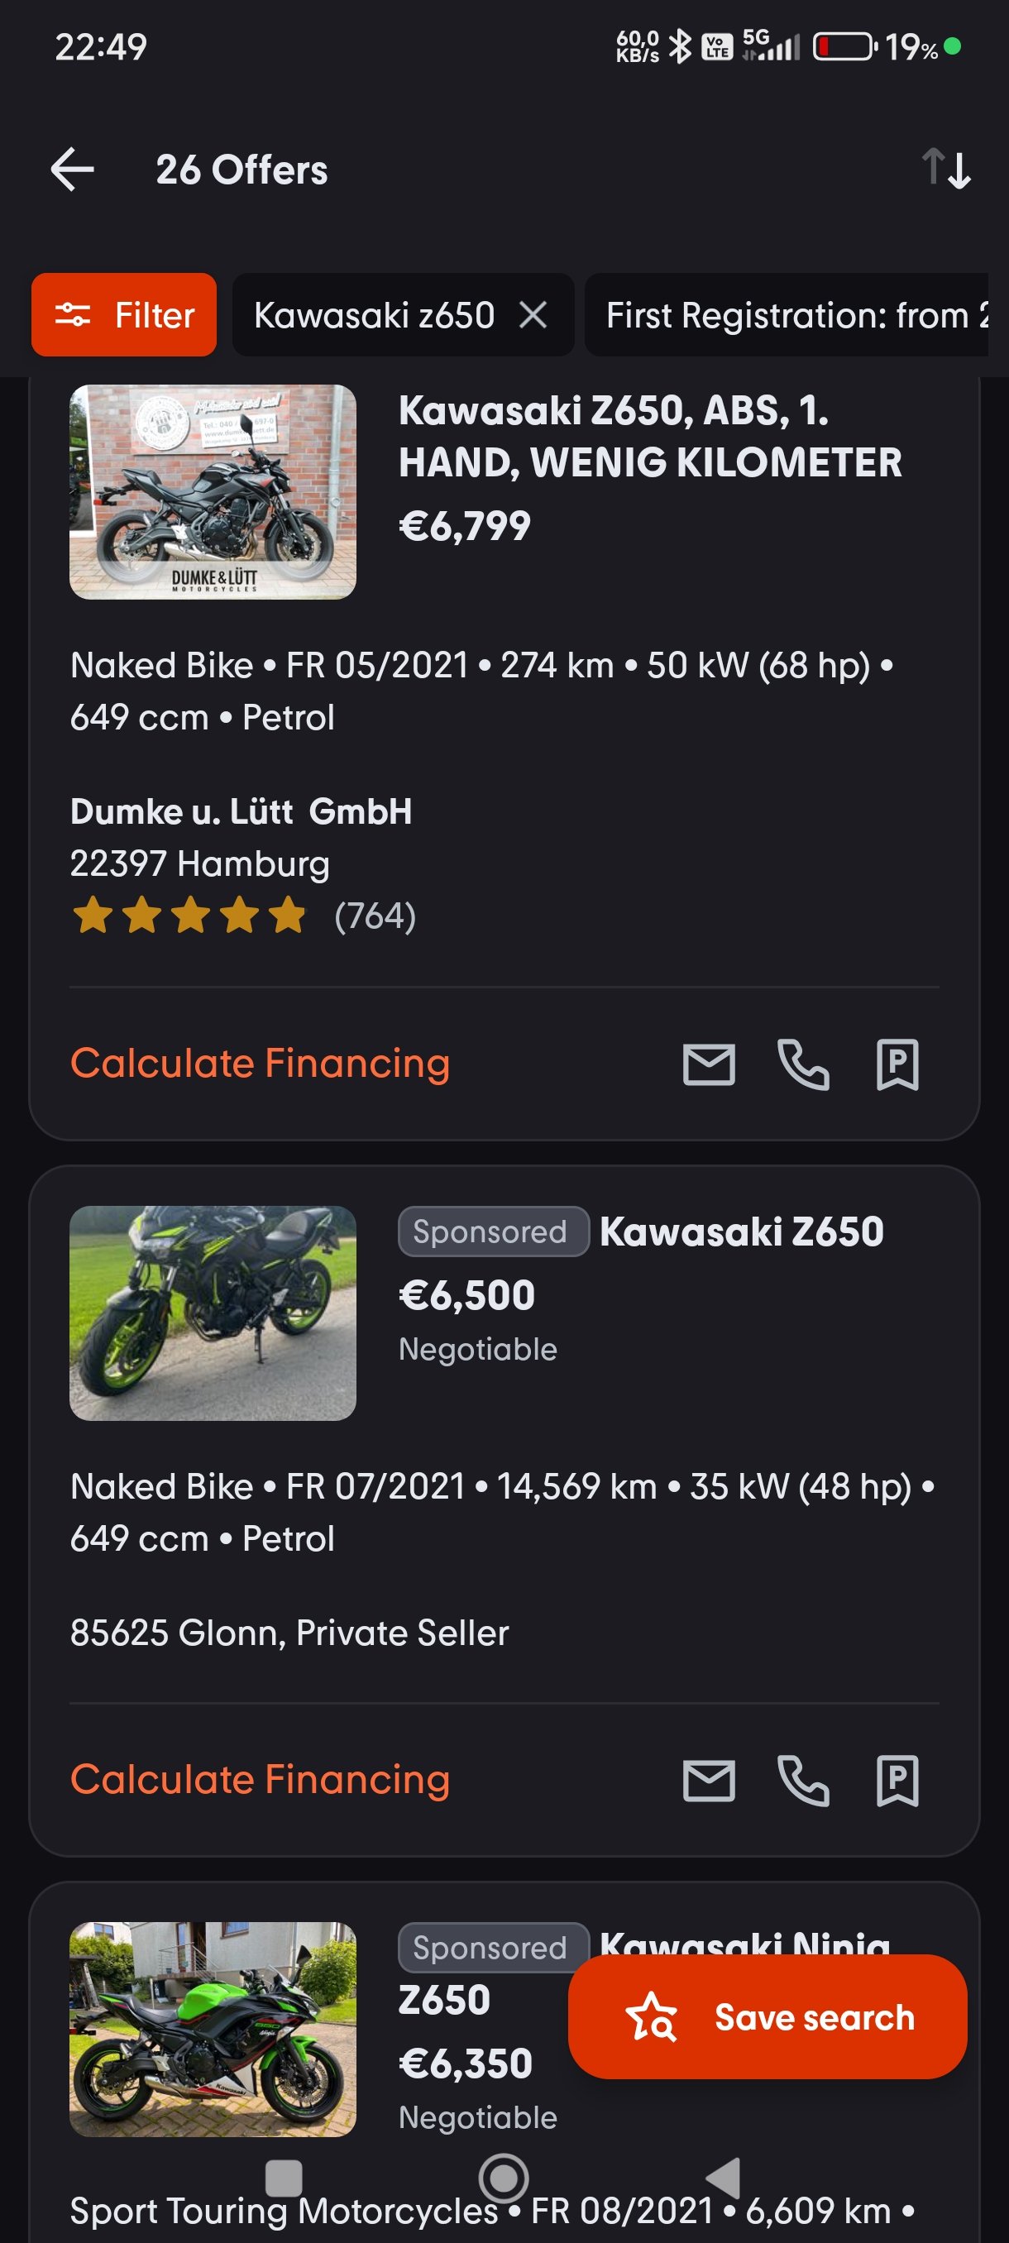Select the First Registration filter chip
Image resolution: width=1009 pixels, height=2243 pixels.
[787, 314]
